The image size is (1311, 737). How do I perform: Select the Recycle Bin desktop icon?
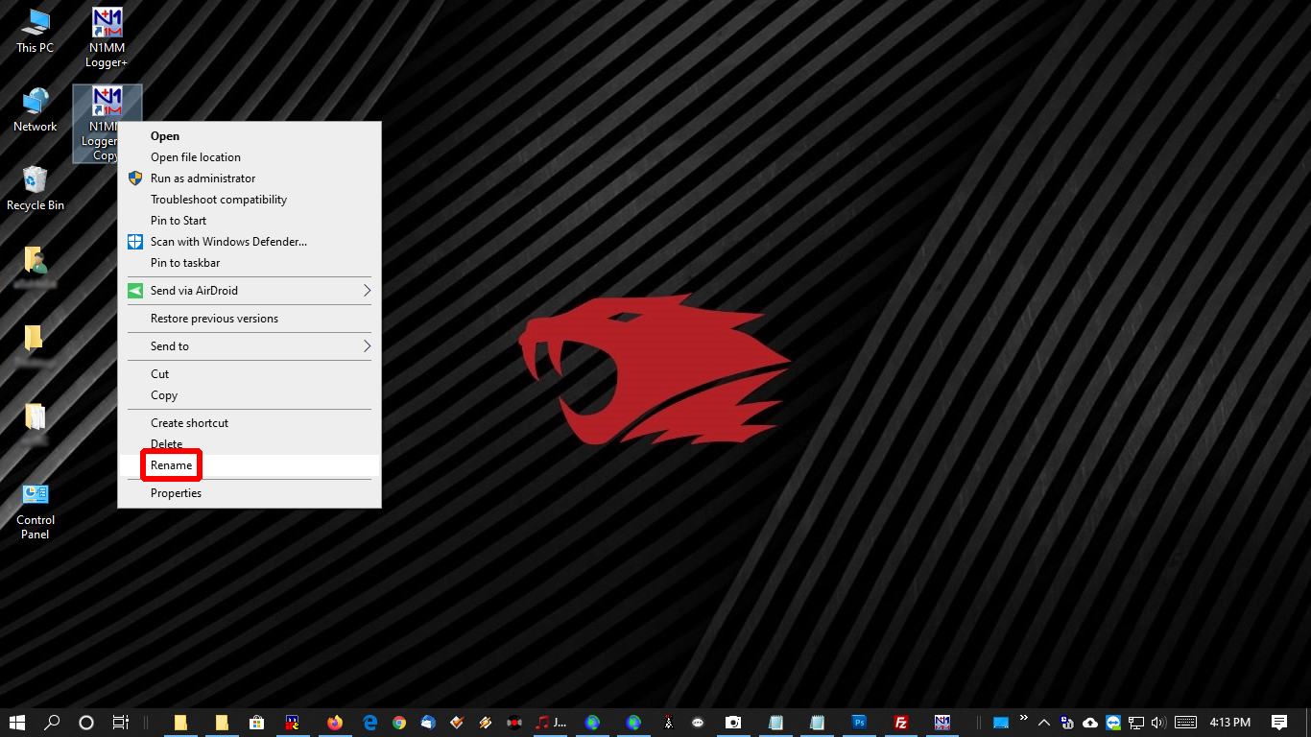[x=36, y=188]
